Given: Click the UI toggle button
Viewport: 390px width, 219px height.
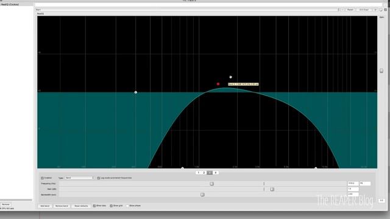Looking at the screenshot, I should pyautogui.click(x=375, y=10).
